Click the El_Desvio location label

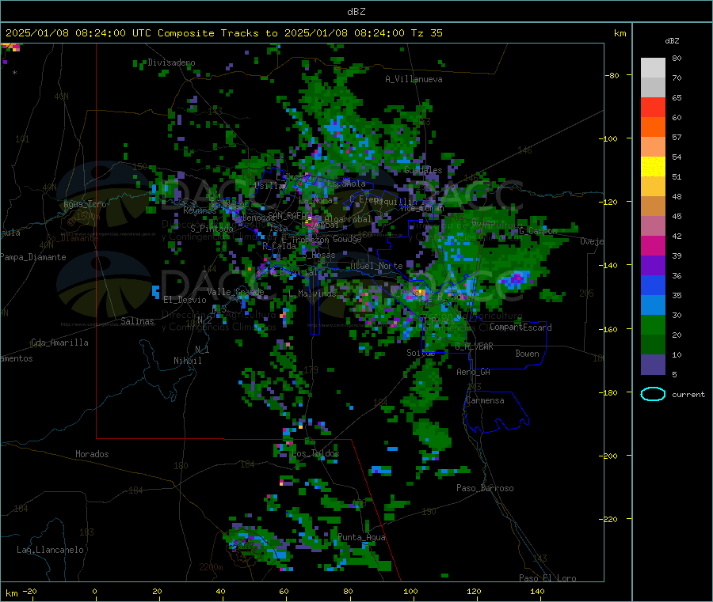(185, 300)
